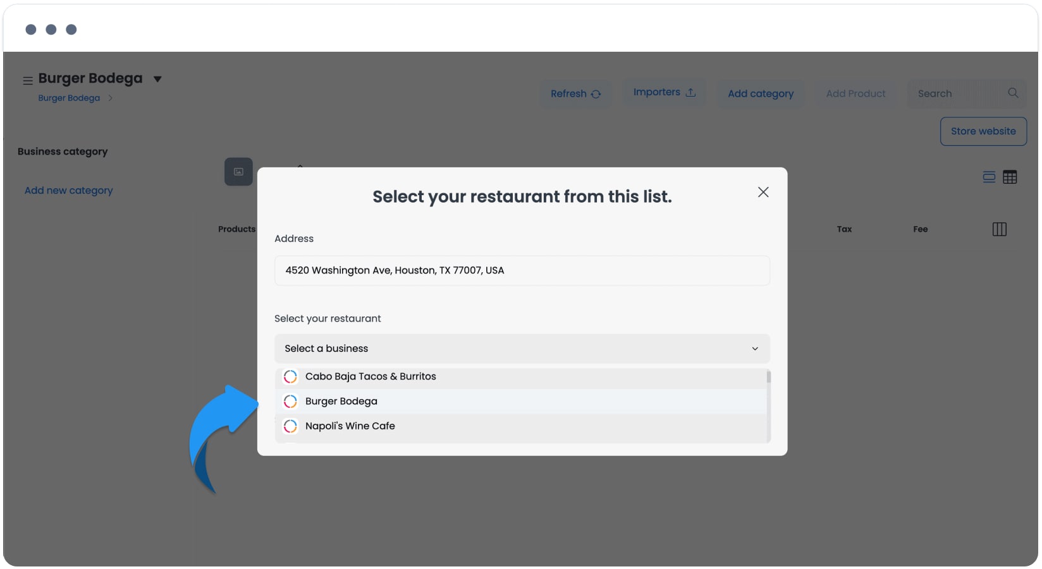Click Add new category link
Screen dimensions: 1042x569
[68, 191]
